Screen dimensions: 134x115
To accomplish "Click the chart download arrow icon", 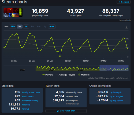I will click(126, 27).
